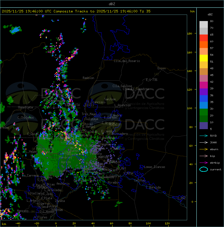Click the 'Uspallata' map label
The image size is (224, 227).
tap(25, 107)
